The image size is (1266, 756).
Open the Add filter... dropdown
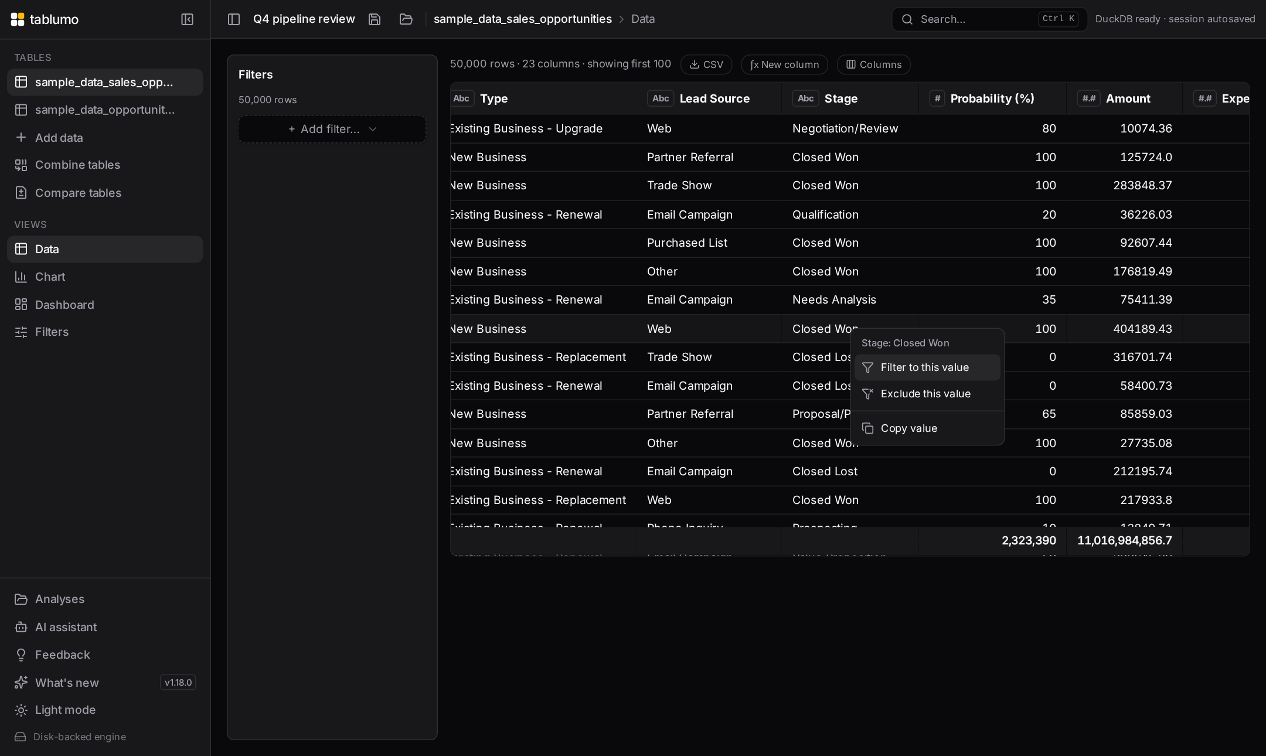[332, 129]
